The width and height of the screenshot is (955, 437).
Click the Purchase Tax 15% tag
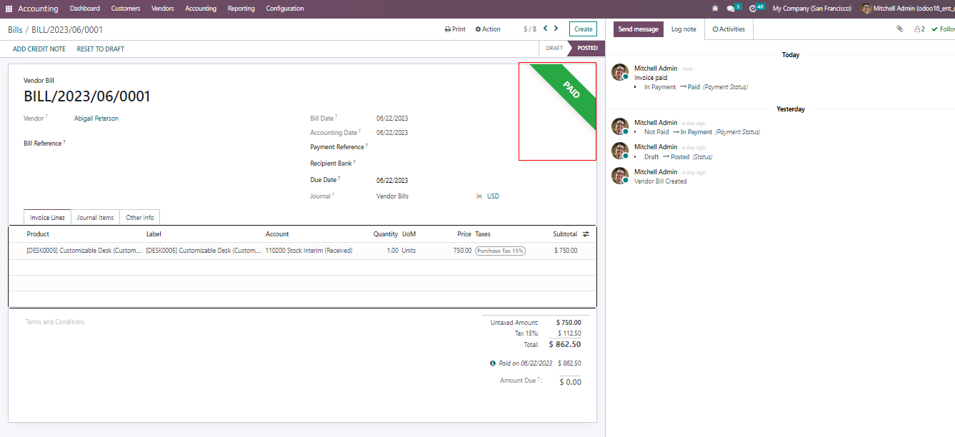[x=500, y=251]
